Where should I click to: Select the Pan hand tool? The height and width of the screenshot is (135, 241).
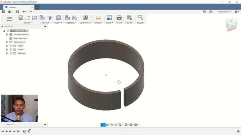[111, 125]
